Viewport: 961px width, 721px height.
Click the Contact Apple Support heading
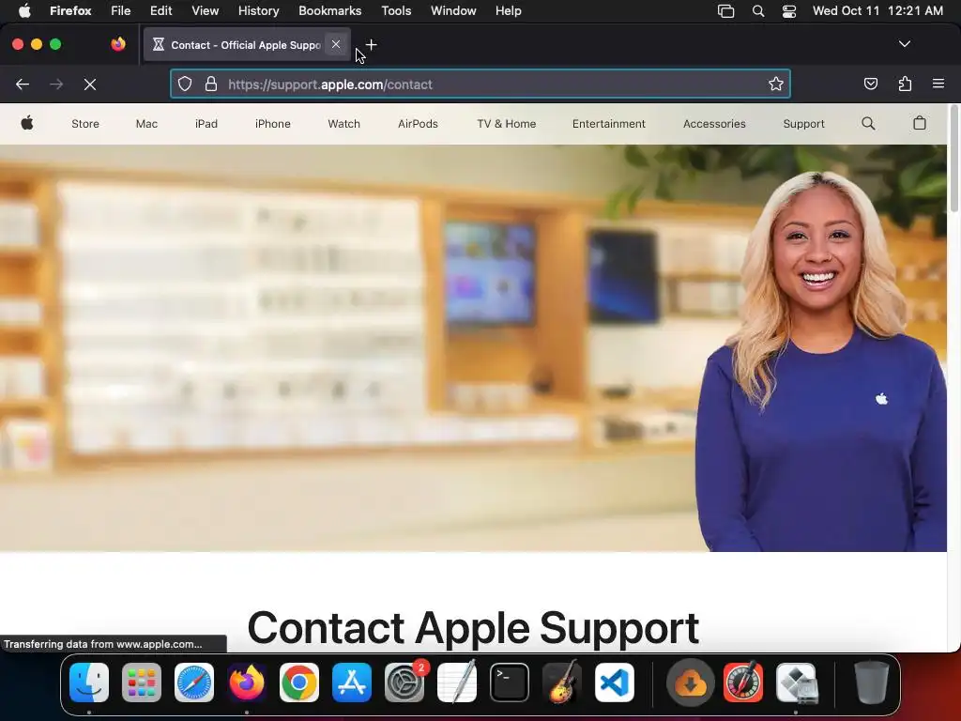(473, 628)
